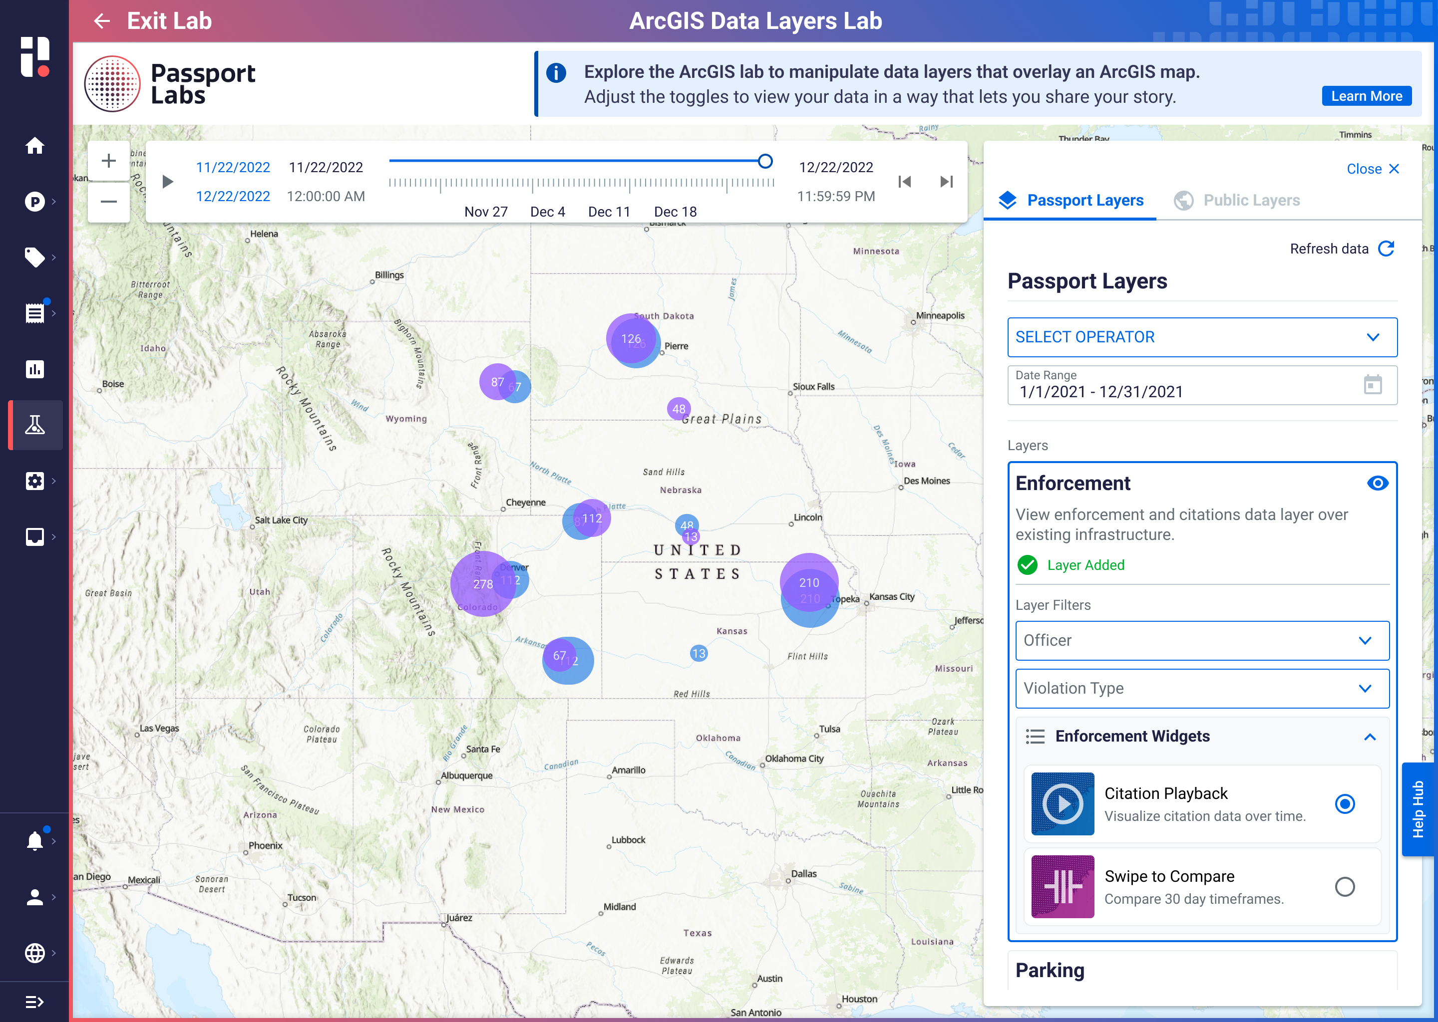Click the Citation Playback thumbnail
Image resolution: width=1438 pixels, height=1022 pixels.
(x=1062, y=803)
